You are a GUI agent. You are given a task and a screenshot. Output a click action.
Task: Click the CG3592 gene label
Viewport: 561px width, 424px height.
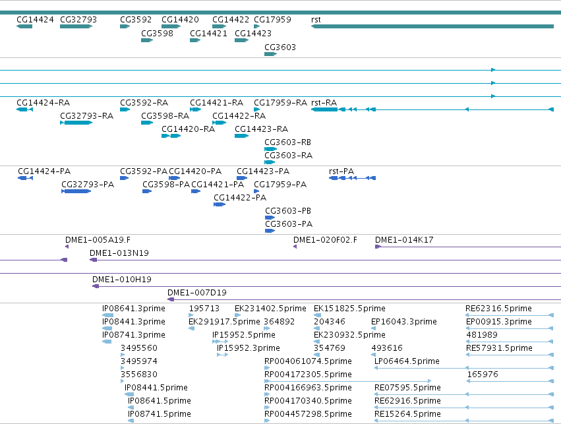(136, 20)
